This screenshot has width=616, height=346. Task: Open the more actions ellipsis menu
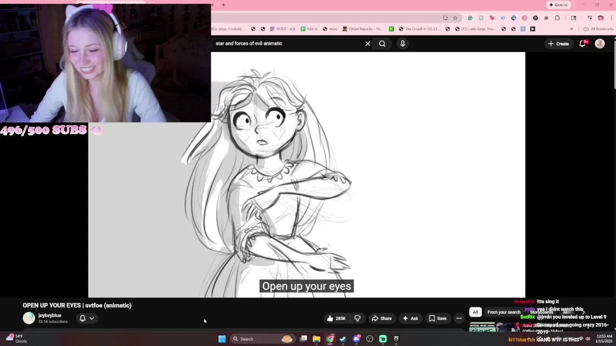pyautogui.click(x=459, y=318)
